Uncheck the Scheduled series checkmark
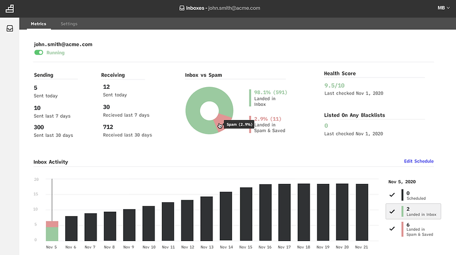Viewport: 456px width, 255px height. click(x=392, y=195)
